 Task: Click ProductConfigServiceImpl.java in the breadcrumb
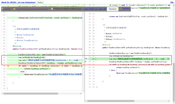[67, 9]
